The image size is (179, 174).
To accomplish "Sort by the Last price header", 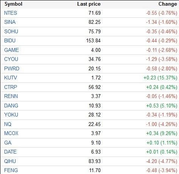I will (x=89, y=4).
